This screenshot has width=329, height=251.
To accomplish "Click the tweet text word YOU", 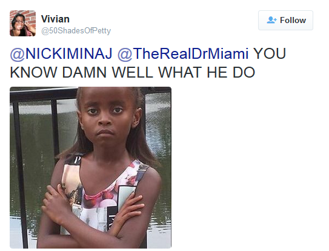I will tap(270, 53).
